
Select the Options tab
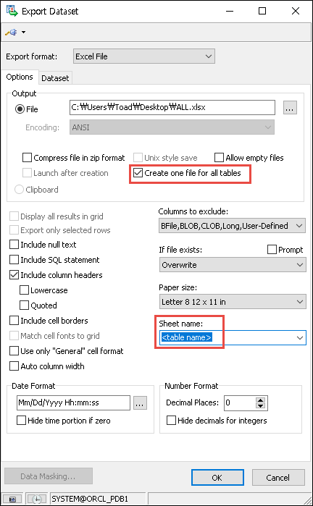pos(20,77)
